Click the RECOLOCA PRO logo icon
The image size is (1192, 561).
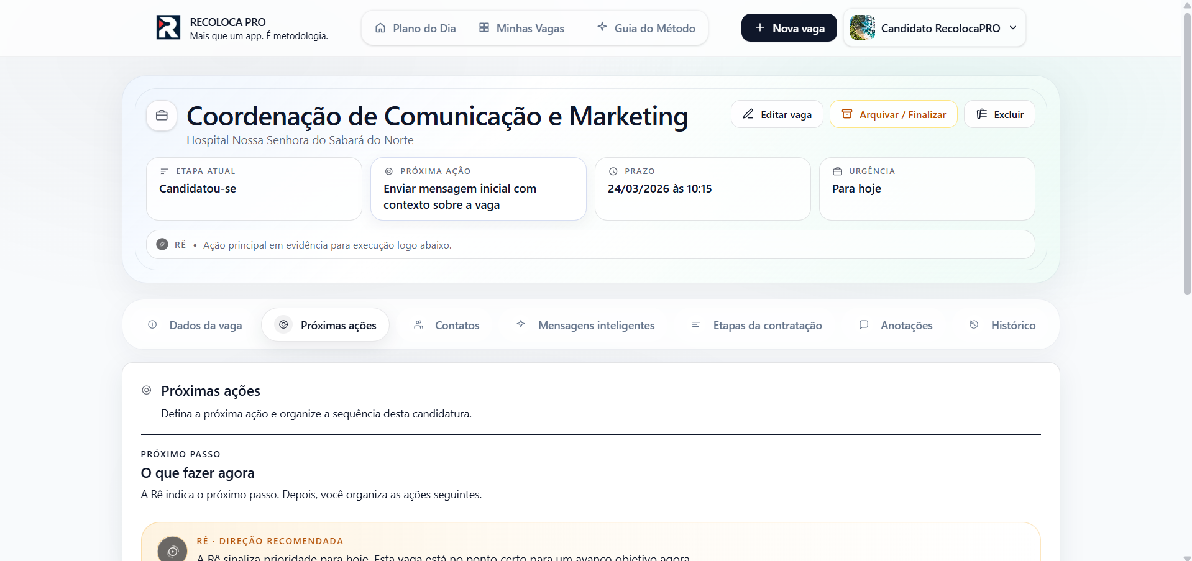pyautogui.click(x=168, y=28)
